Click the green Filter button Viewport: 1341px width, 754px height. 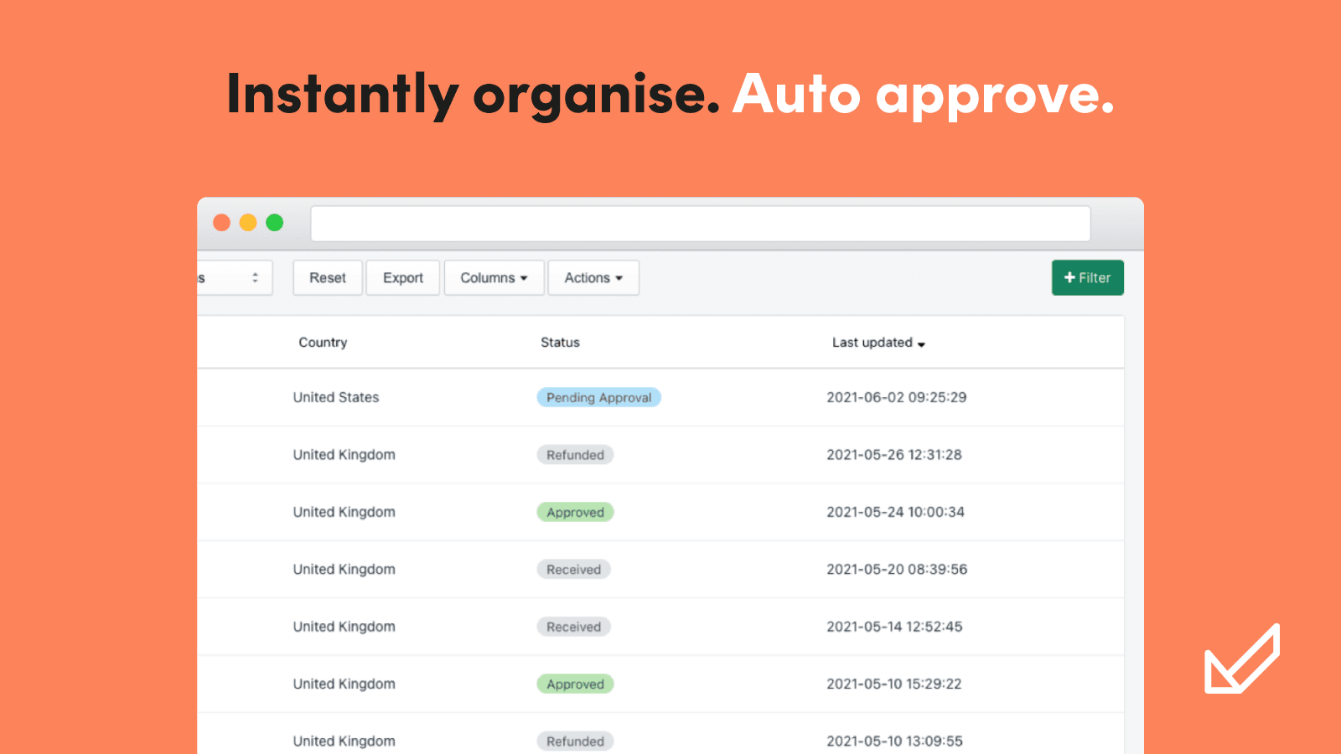click(1087, 277)
